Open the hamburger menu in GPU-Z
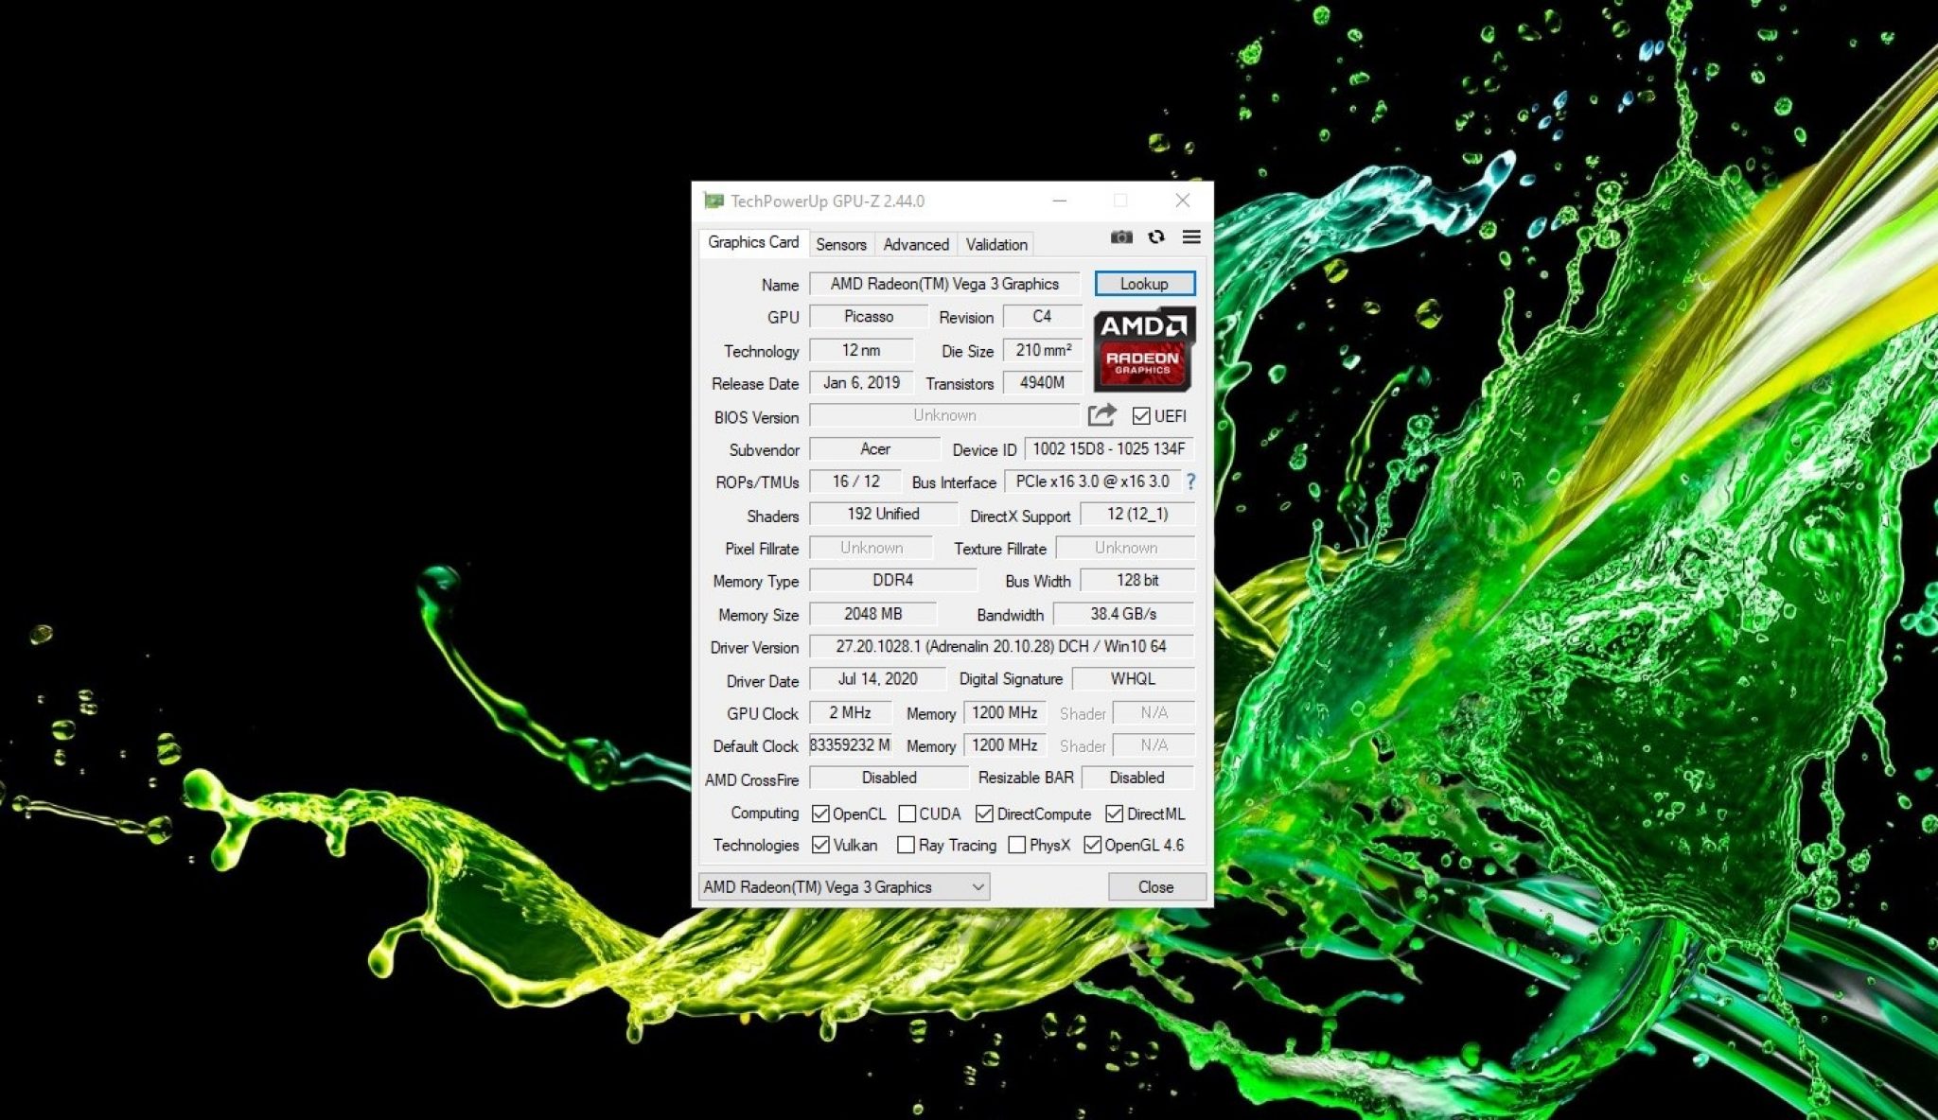Viewport: 1938px width, 1120px height. (x=1191, y=237)
